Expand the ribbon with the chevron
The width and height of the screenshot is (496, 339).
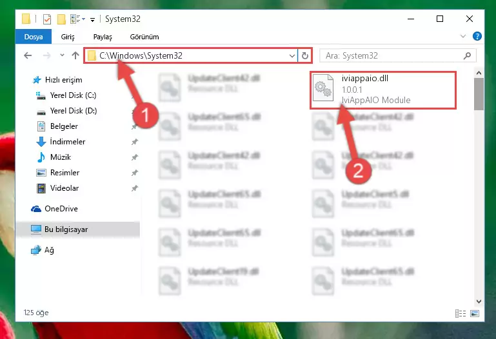click(463, 36)
